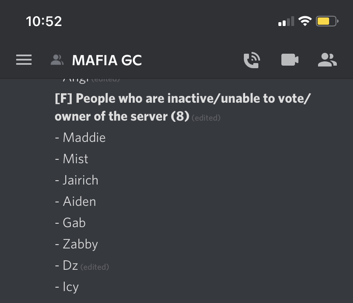Screen dimensions: 353x303
Task: Start a voice call
Action: pyautogui.click(x=252, y=60)
